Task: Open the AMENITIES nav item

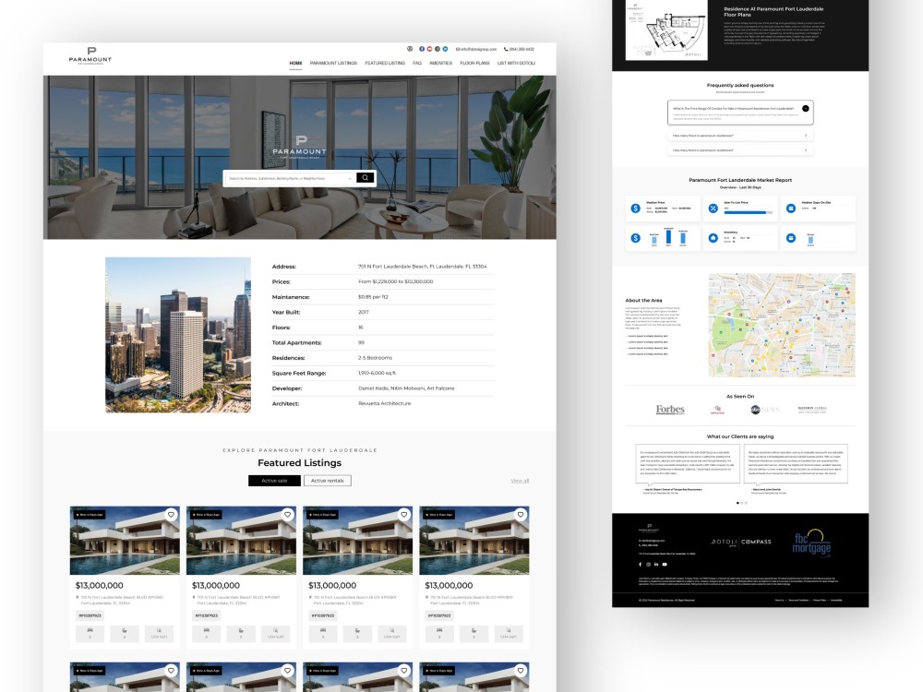Action: point(441,63)
